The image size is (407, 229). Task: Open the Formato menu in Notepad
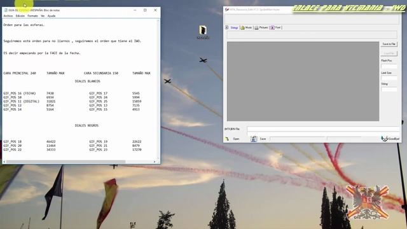[32, 16]
